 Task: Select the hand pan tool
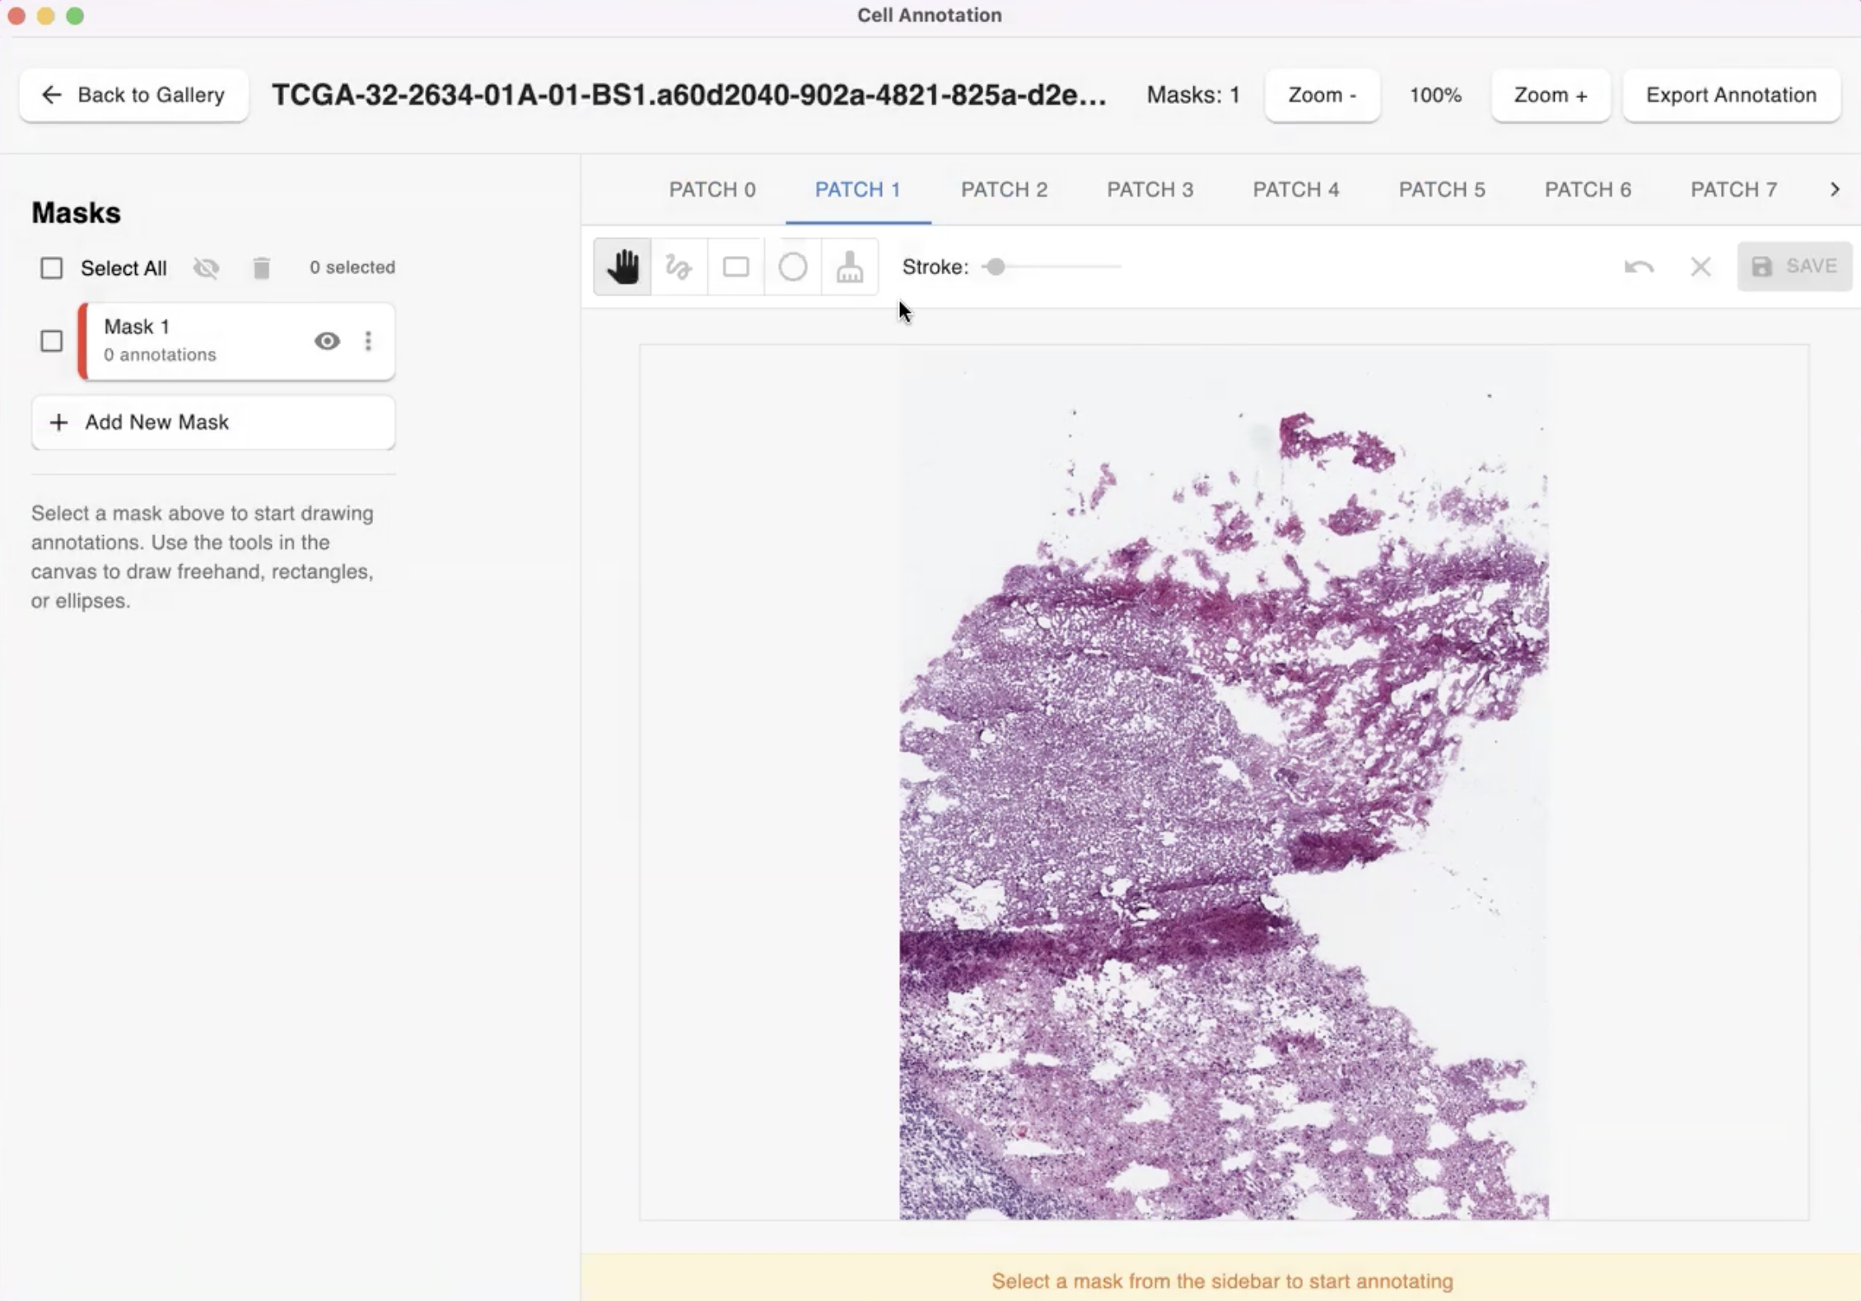tap(623, 267)
